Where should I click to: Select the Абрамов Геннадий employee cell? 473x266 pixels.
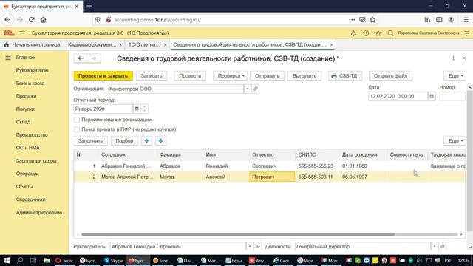[x=128, y=166]
